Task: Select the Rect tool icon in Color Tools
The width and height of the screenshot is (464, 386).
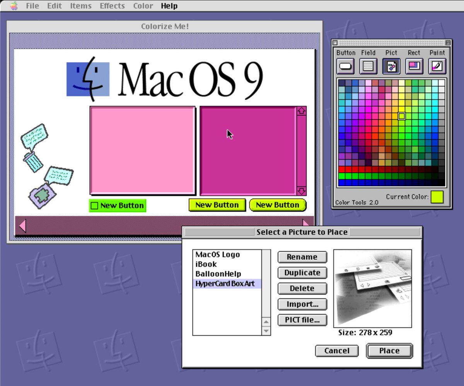Action: tap(414, 66)
